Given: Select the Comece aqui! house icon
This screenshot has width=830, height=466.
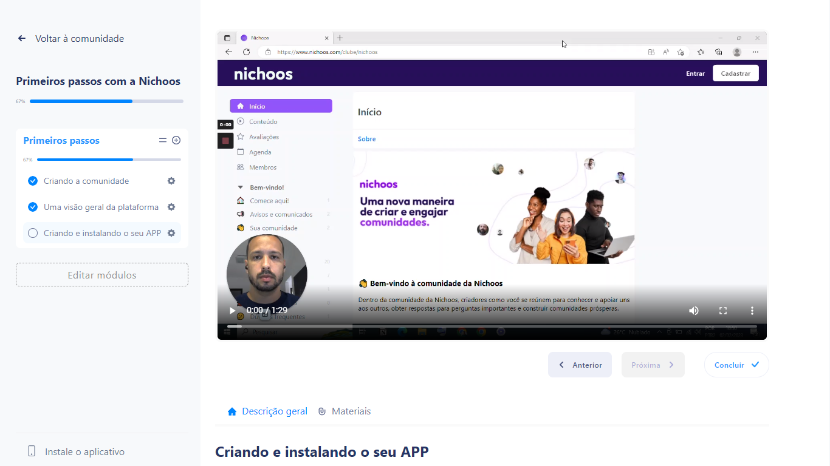Looking at the screenshot, I should click(x=240, y=201).
